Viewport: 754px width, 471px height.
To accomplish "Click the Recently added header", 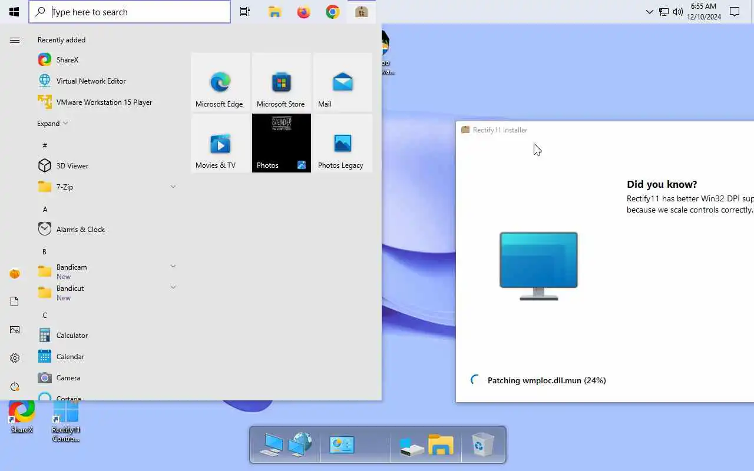I will point(61,40).
